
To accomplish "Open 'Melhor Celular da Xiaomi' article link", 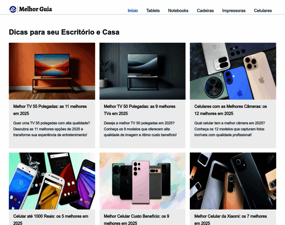I will [x=231, y=219].
